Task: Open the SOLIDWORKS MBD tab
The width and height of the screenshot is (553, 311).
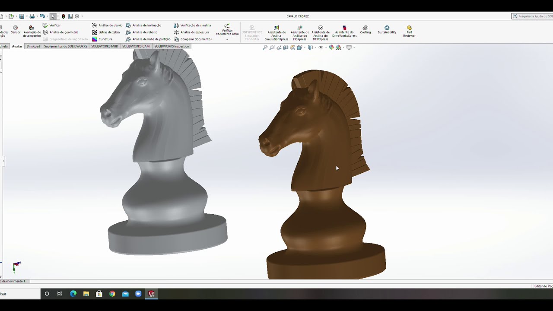Action: (105, 46)
